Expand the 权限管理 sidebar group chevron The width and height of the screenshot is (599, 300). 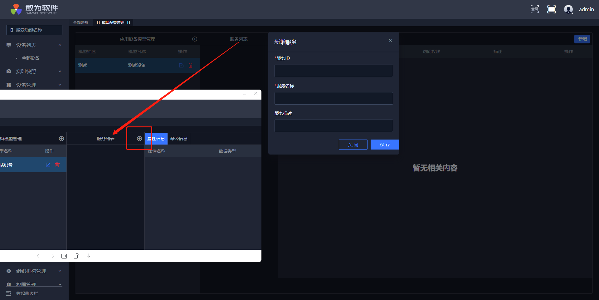(60, 284)
